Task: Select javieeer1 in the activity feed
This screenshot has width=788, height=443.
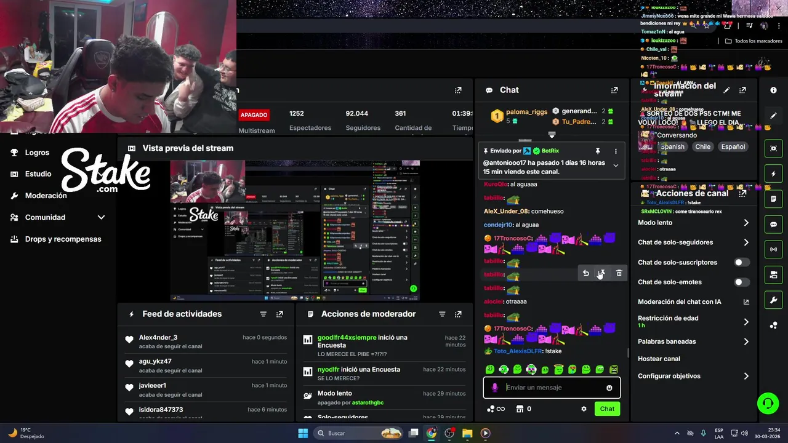Action: point(153,385)
